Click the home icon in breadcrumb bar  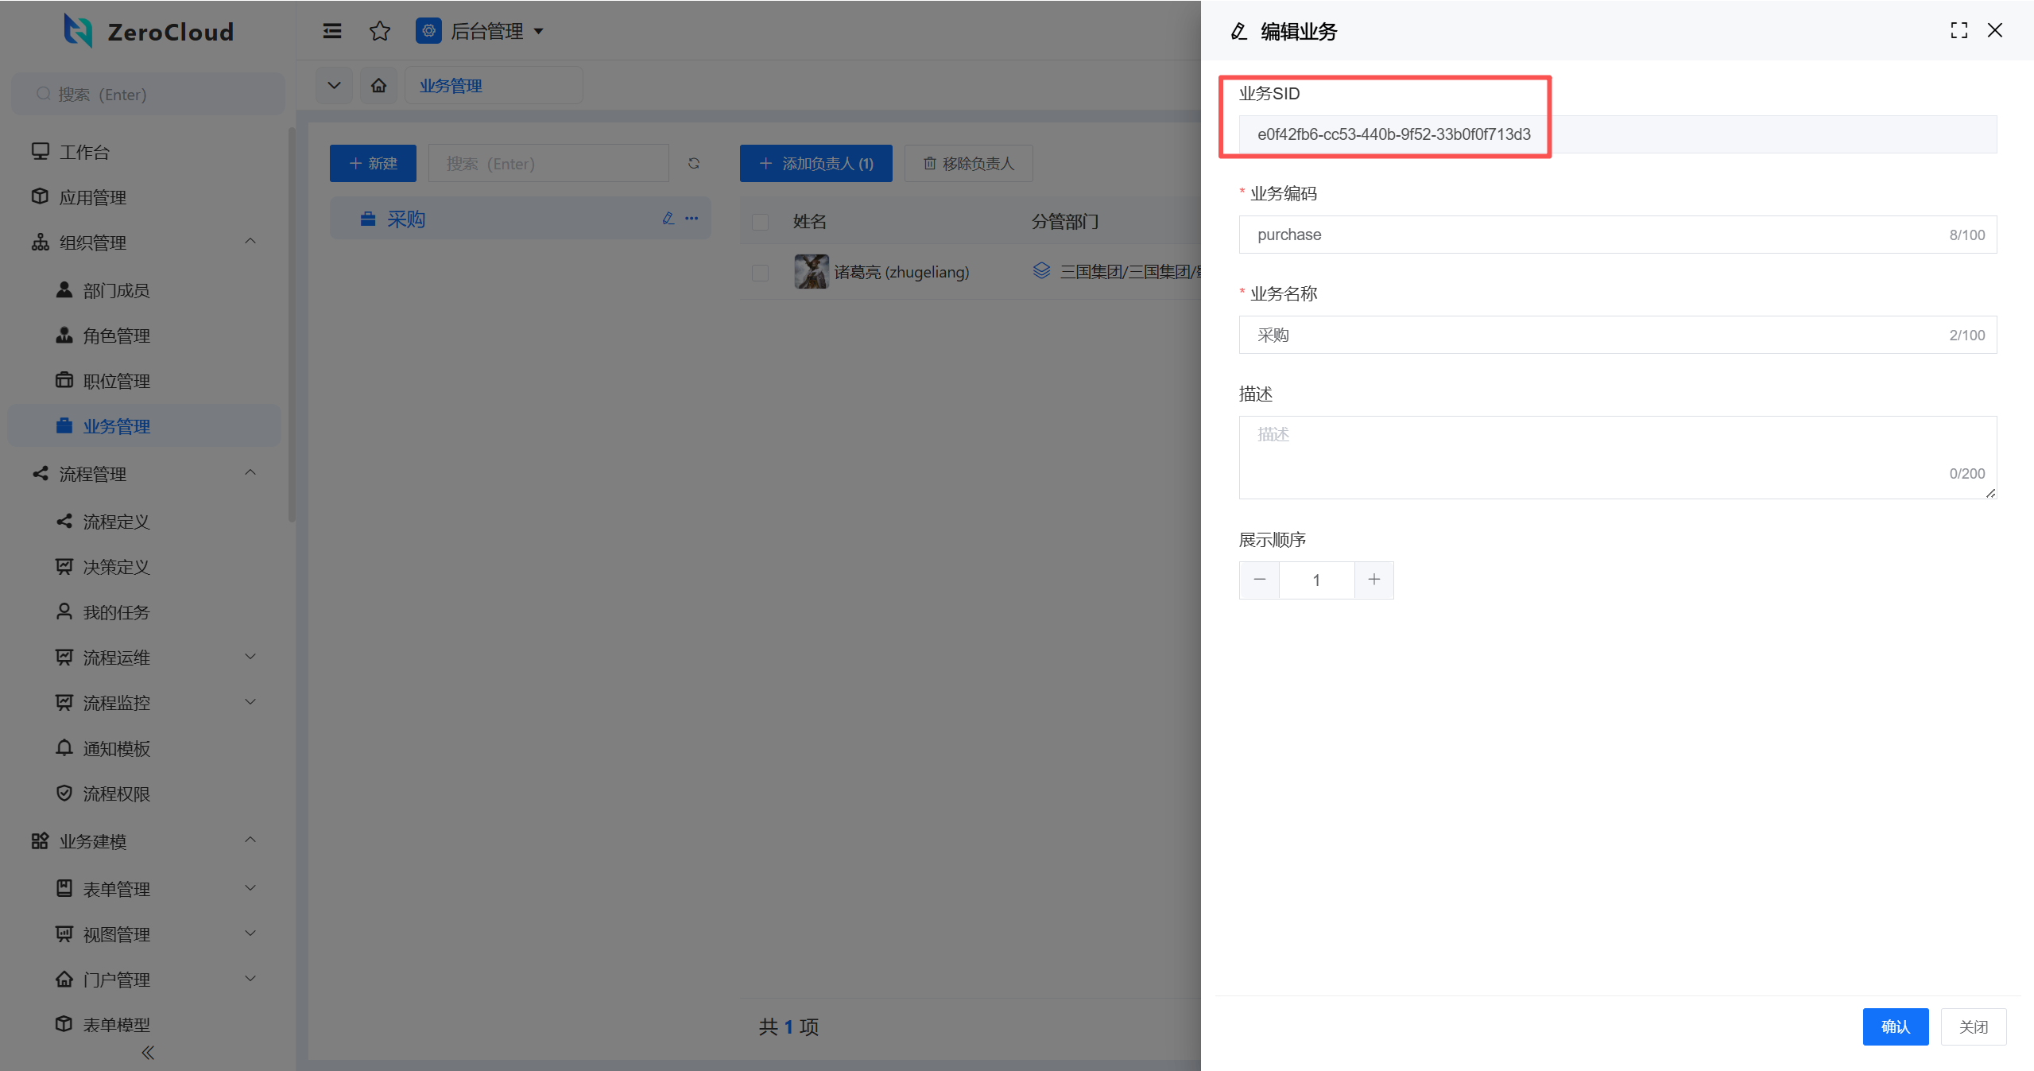[379, 85]
